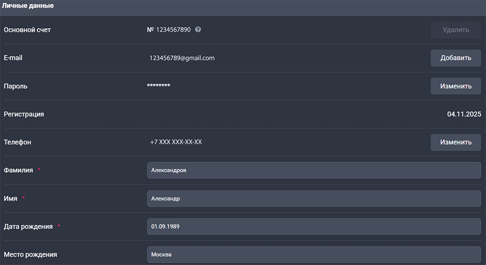Click the Личные данные section header
The height and width of the screenshot is (265, 486).
coord(28,6)
